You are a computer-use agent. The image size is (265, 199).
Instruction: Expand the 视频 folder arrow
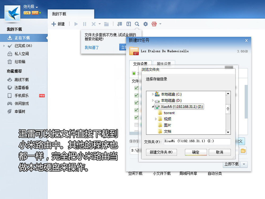156,119
